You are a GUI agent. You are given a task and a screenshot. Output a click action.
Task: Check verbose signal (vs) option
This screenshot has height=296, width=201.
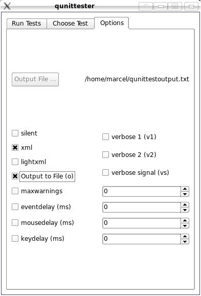pyautogui.click(x=105, y=173)
